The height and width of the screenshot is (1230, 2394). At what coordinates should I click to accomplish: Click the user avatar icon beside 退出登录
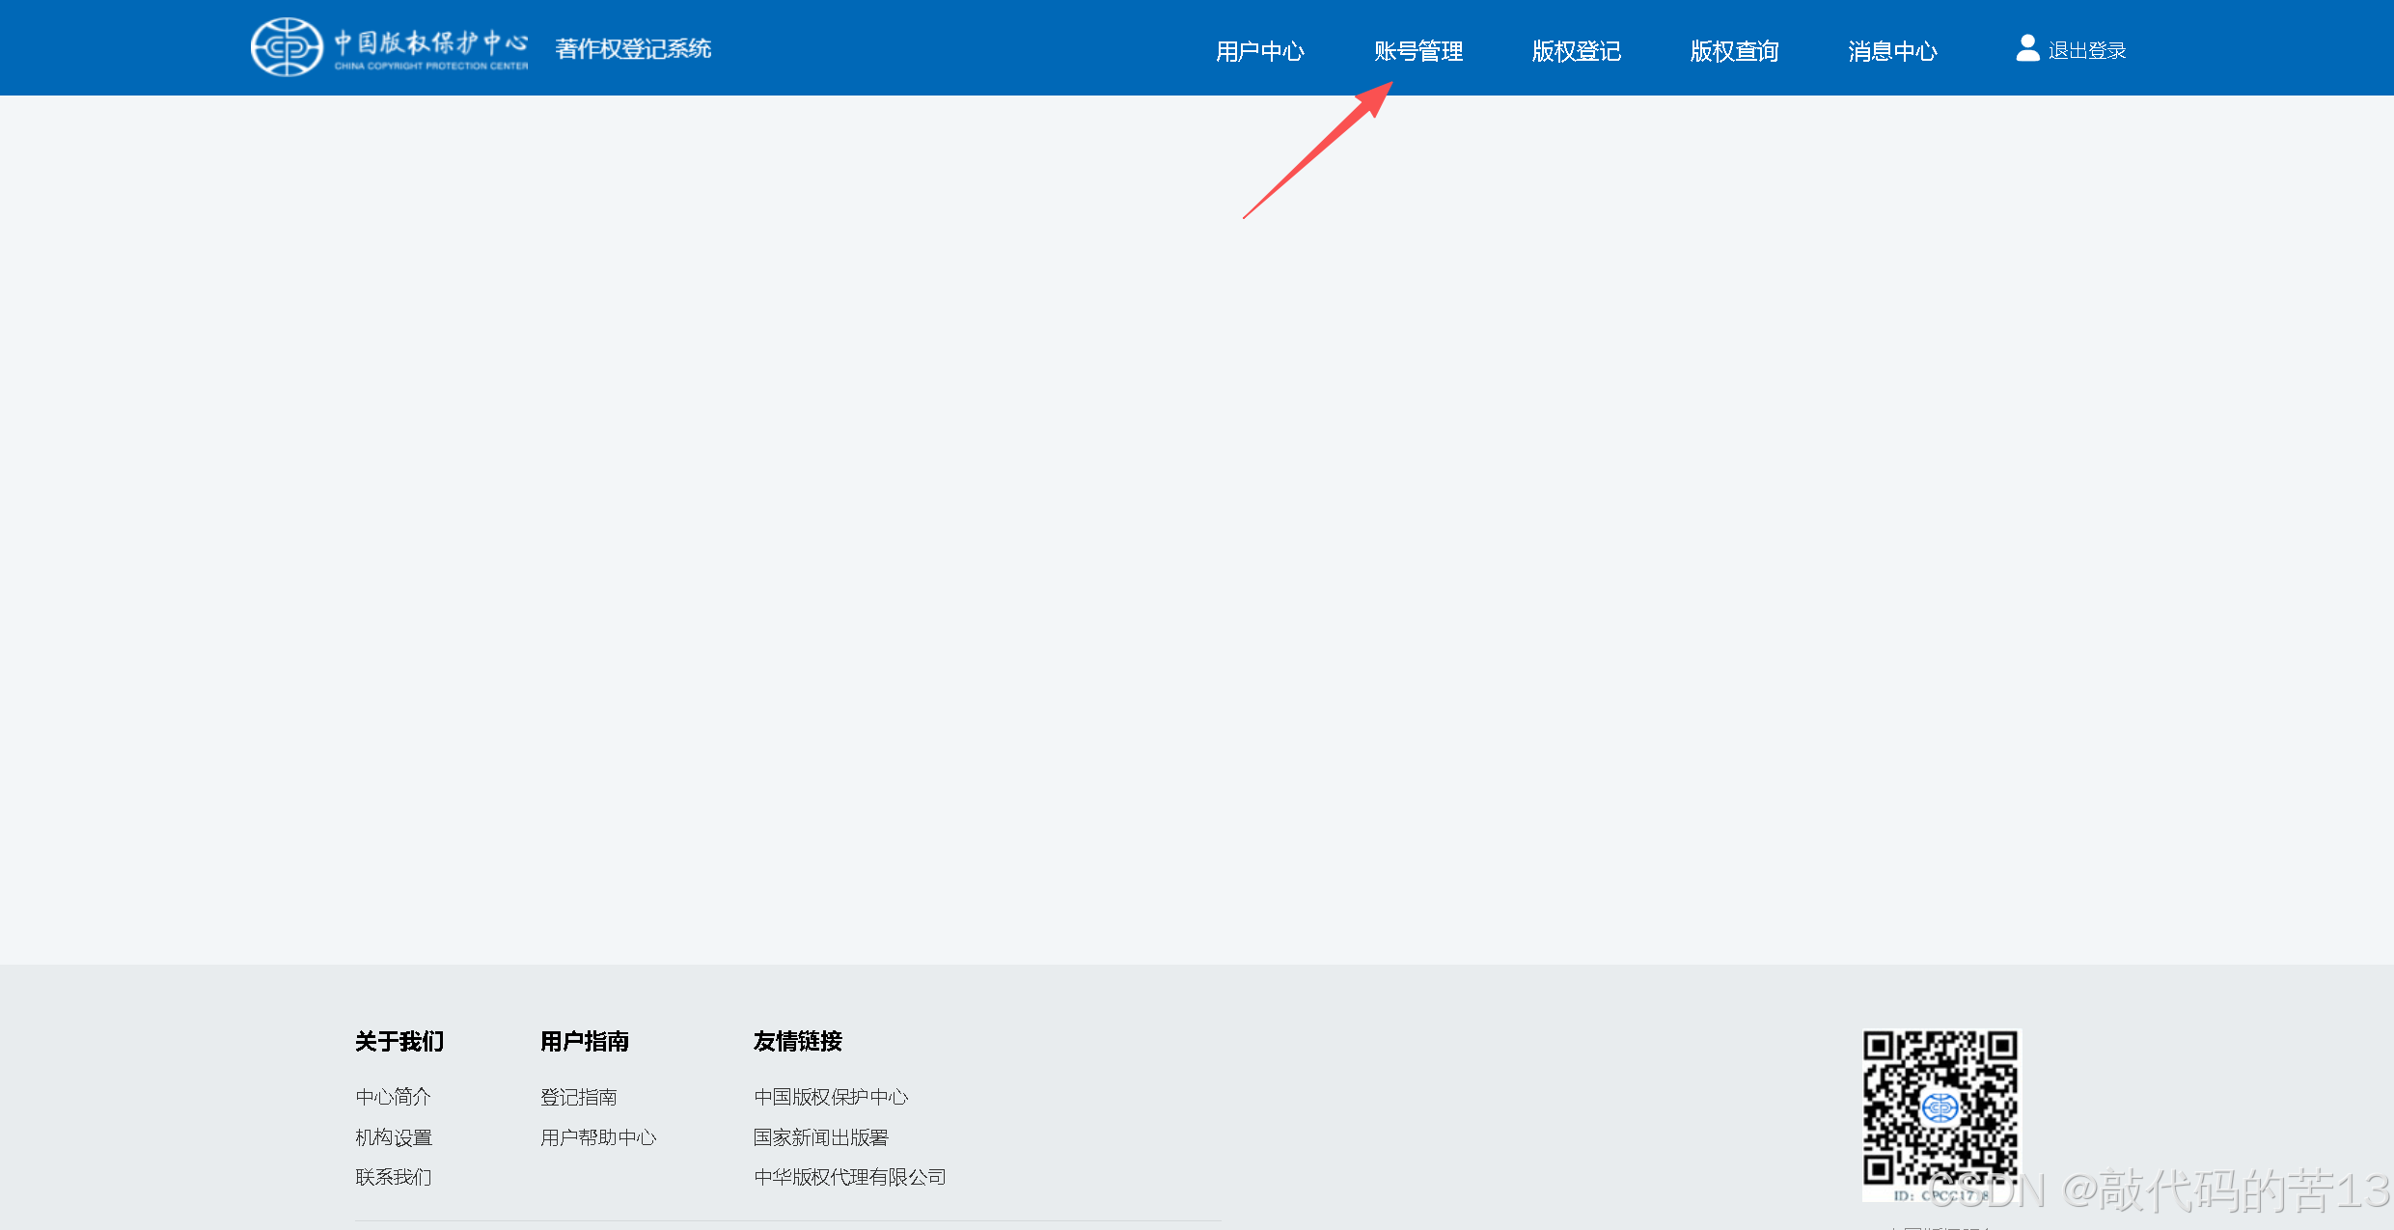coord(2027,48)
